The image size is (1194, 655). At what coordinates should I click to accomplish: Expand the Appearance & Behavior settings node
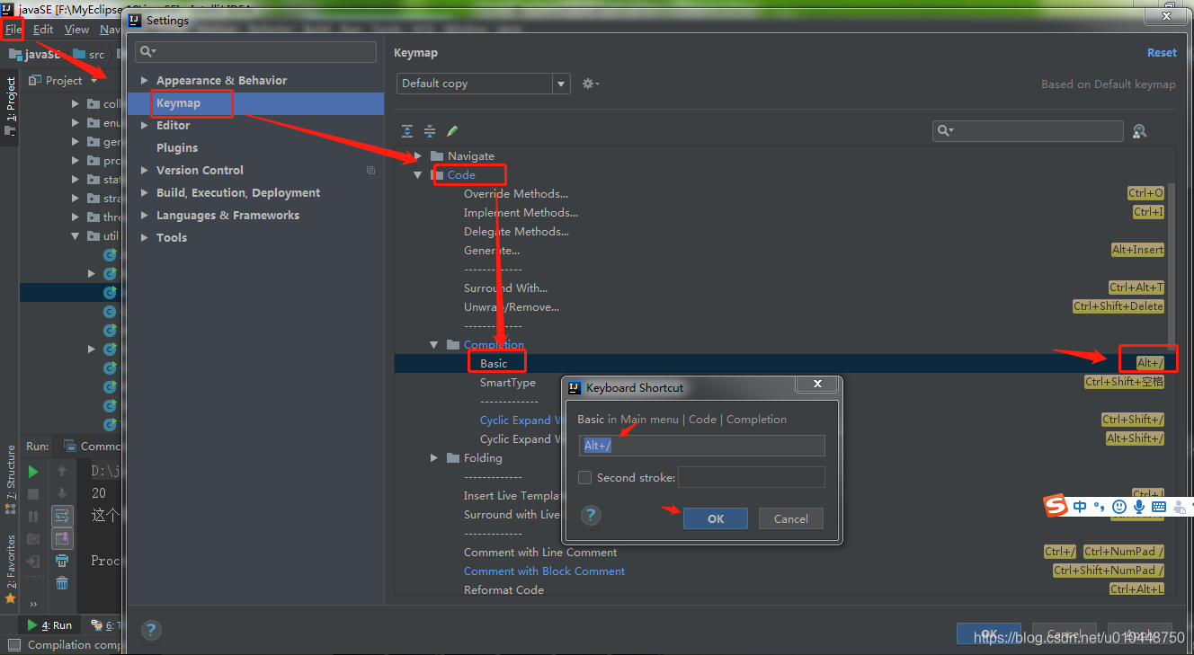(144, 80)
